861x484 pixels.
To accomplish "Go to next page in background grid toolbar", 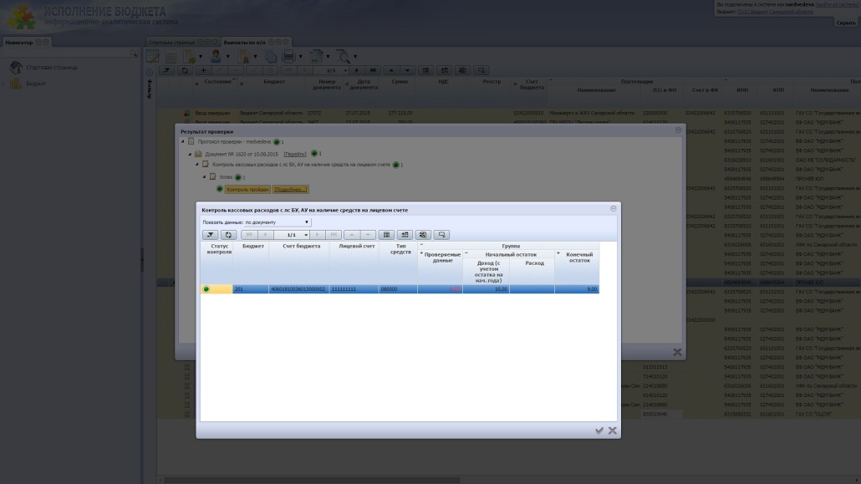I will [x=357, y=70].
